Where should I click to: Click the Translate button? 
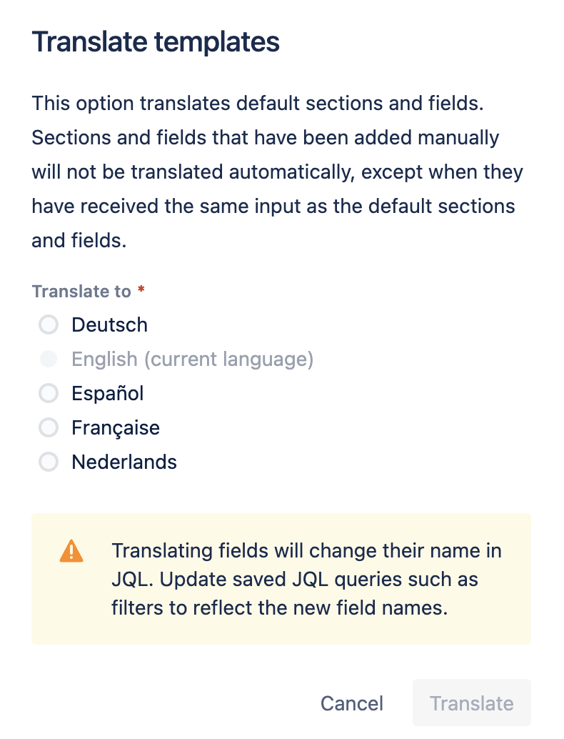point(472,703)
